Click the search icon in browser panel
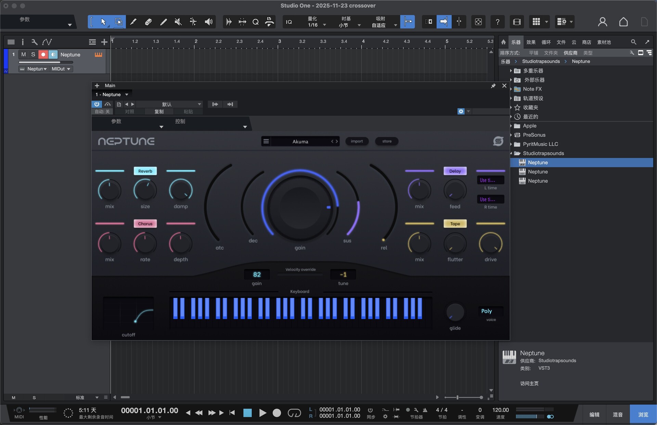657x425 pixels. [633, 42]
